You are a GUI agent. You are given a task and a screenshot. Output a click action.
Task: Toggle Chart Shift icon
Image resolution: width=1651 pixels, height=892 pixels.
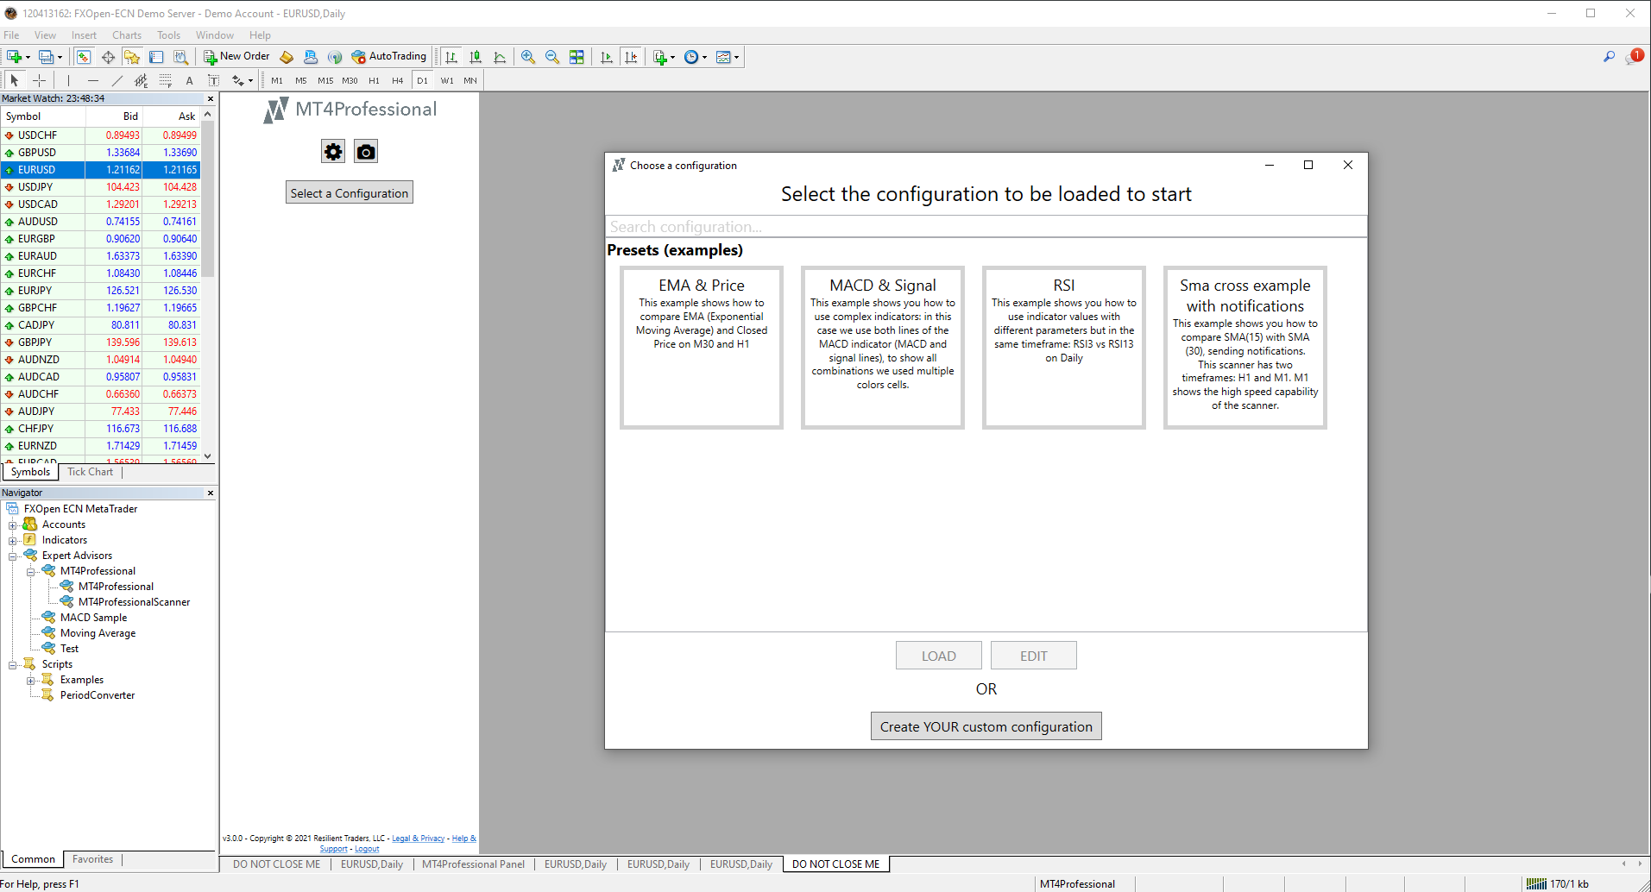(631, 57)
